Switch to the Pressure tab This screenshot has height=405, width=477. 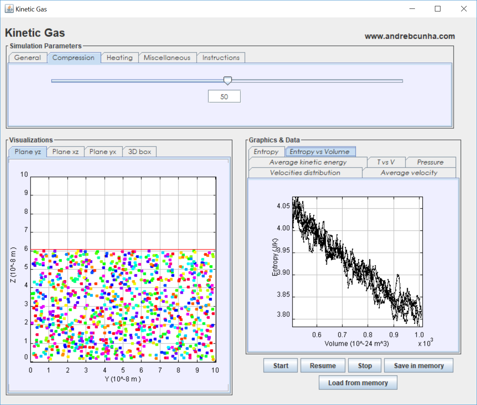tap(430, 162)
